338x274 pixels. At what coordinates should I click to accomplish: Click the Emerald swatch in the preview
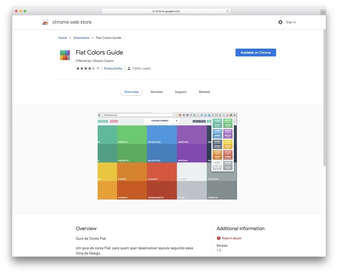click(132, 135)
